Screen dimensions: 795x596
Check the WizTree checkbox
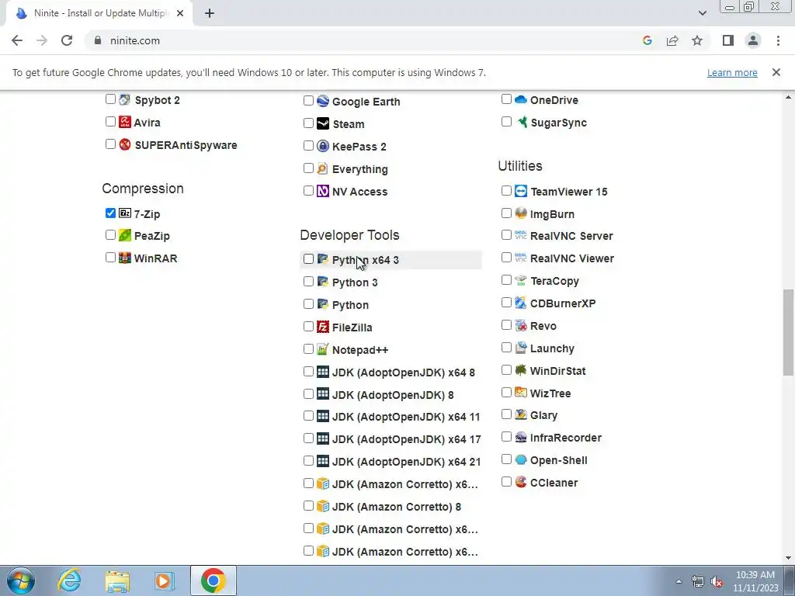[506, 392]
